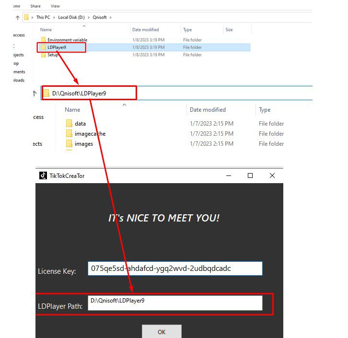Sort by Name column in top Explorer
This screenshot has width=348, height=338.
pos(46,30)
